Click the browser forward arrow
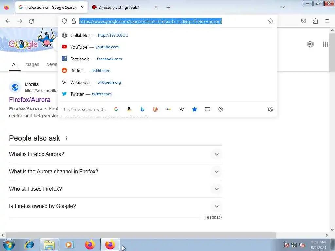335x251 pixels. (x=20, y=21)
